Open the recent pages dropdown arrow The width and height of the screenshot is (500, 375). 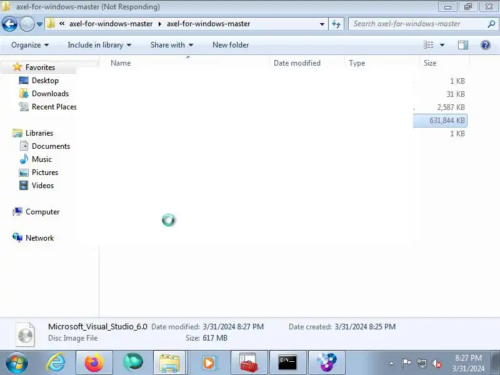coord(39,24)
